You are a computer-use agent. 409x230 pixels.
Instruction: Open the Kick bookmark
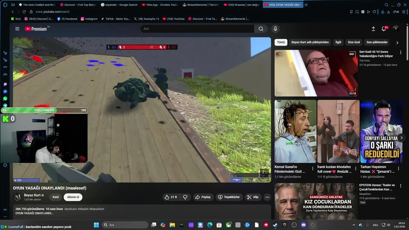[16, 19]
